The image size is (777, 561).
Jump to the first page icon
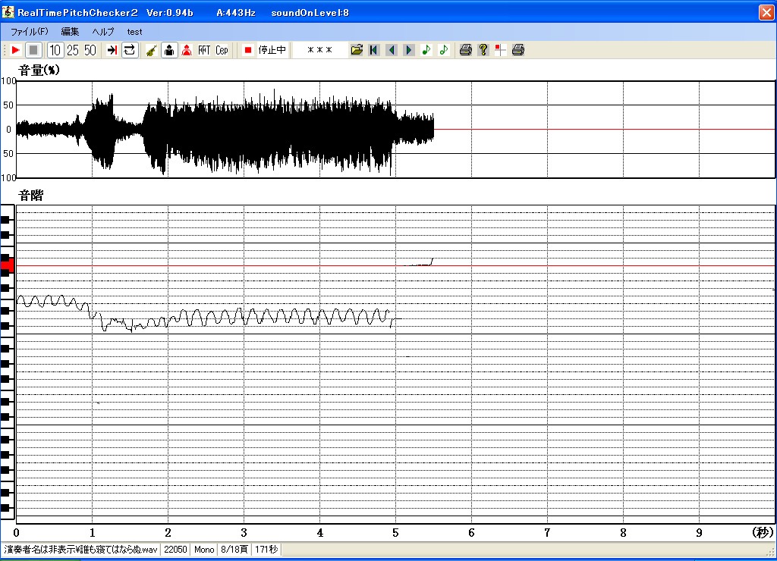[x=374, y=50]
